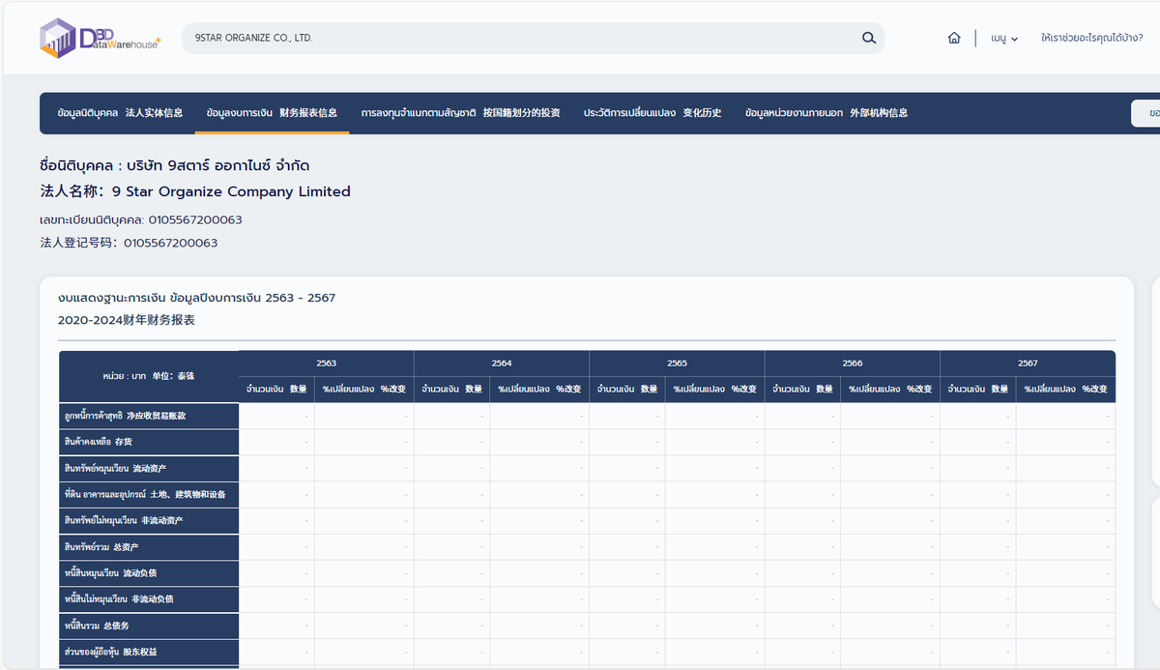Viewport: 1160px width, 670px height.
Task: Open the ข้อมูลนิติบุคคล 法人实体信息 tab
Action: (120, 113)
